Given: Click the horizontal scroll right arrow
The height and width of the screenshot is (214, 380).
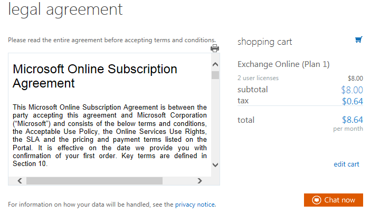Looking at the screenshot, I should click(199, 181).
